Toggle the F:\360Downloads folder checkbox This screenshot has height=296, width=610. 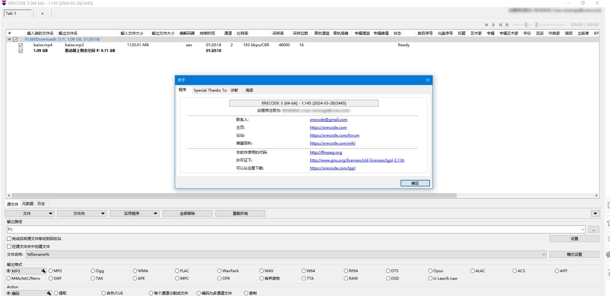click(x=15, y=39)
